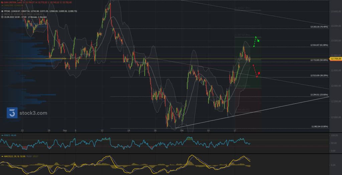Toggle the PP(W) pivot points indicator icon
The height and width of the screenshot is (175, 342).
tap(2, 11)
